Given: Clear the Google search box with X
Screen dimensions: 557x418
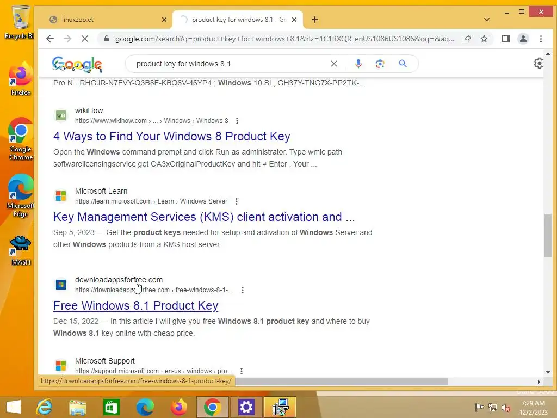Looking at the screenshot, I should click(x=334, y=64).
